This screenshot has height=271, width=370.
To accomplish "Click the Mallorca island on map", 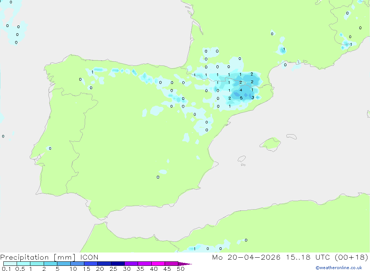I will click(x=270, y=144).
